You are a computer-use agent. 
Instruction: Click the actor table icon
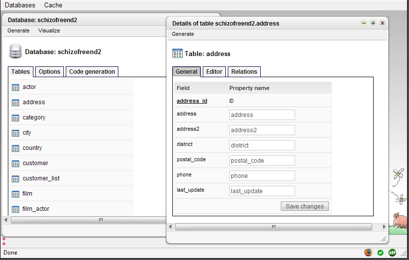pyautogui.click(x=15, y=87)
